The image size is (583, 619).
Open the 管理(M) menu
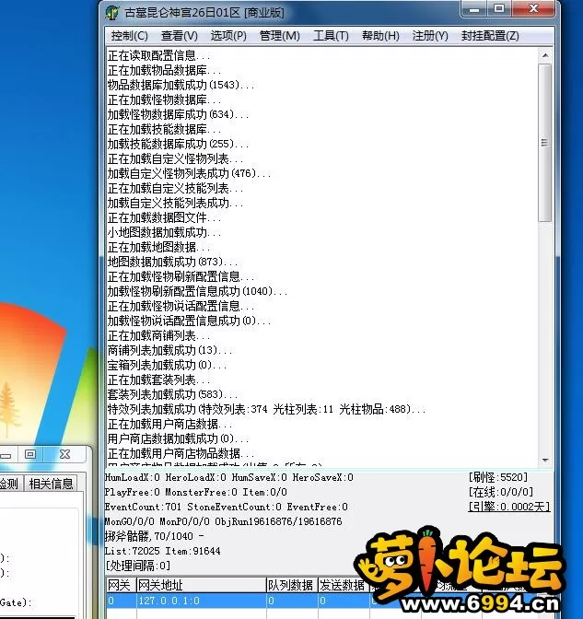279,36
